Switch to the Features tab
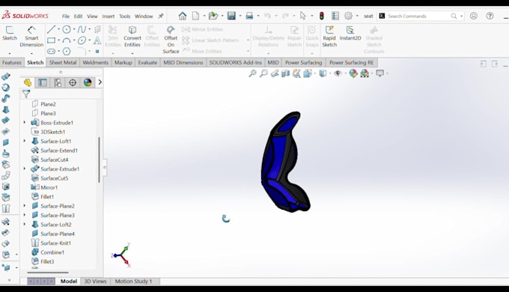The image size is (509, 292). coord(12,62)
